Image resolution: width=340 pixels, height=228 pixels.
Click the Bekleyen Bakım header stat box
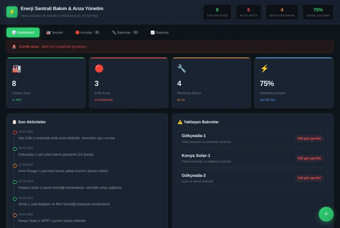(282, 12)
